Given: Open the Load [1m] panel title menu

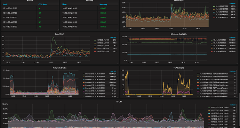Looking at the screenshot, I should click(59, 34).
